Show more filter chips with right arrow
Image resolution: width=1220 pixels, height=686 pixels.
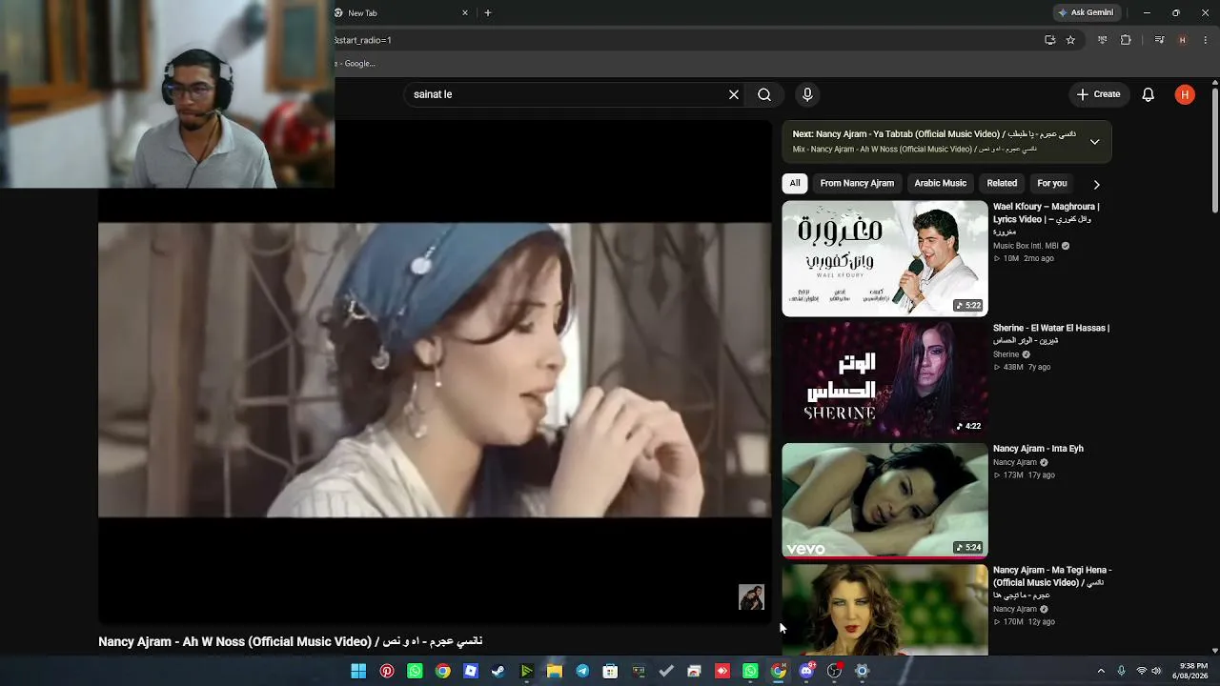point(1096,184)
